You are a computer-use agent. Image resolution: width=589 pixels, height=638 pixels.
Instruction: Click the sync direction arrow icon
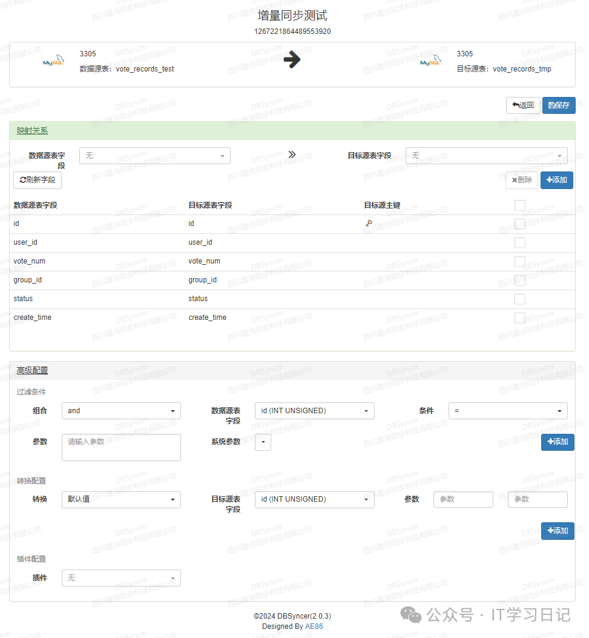pyautogui.click(x=292, y=60)
